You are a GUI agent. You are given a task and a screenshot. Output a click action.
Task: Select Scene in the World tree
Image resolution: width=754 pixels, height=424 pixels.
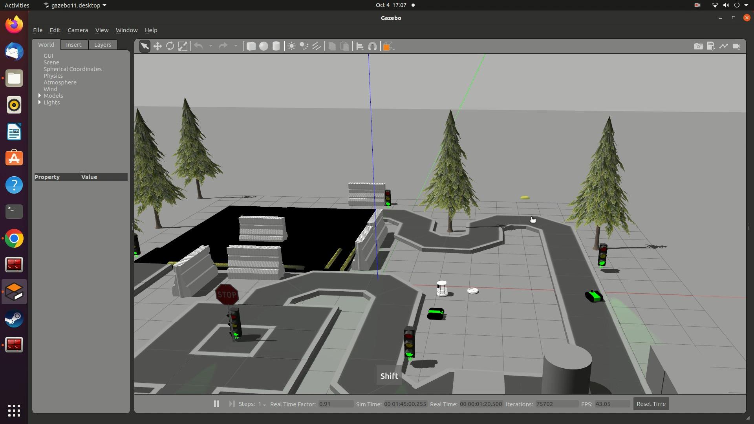51,62
